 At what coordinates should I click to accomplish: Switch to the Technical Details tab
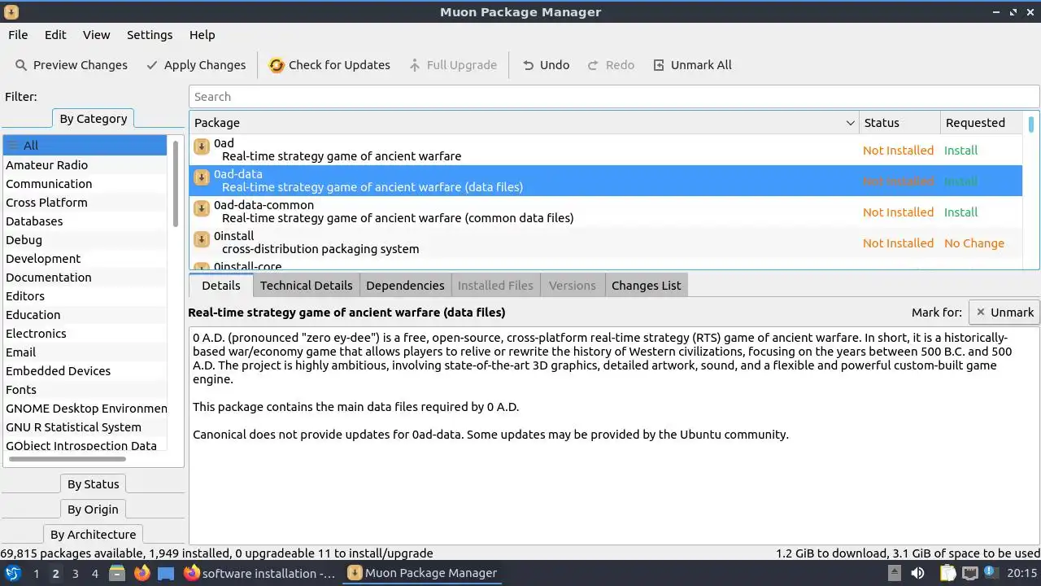[307, 286]
